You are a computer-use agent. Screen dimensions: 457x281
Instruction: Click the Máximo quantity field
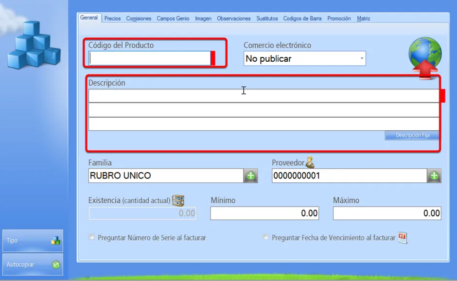point(387,213)
